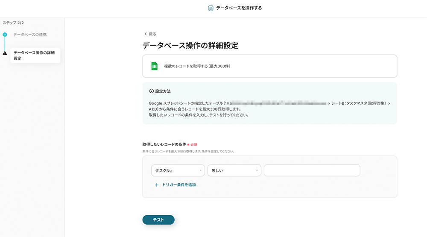Click the Google Sheets icon
The height and width of the screenshot is (237, 427).
coord(154,66)
